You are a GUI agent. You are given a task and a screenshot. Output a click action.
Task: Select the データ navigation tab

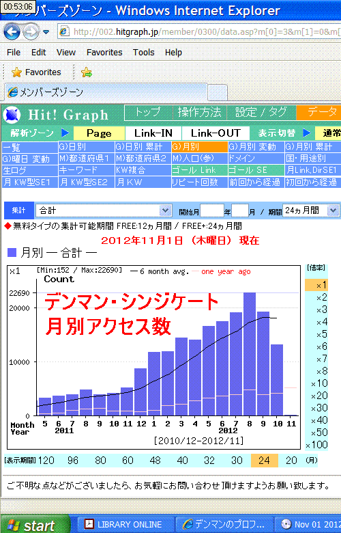point(319,113)
